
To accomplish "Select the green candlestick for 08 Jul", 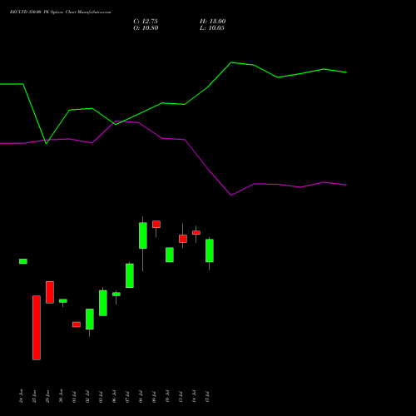I will pyautogui.click(x=143, y=235).
